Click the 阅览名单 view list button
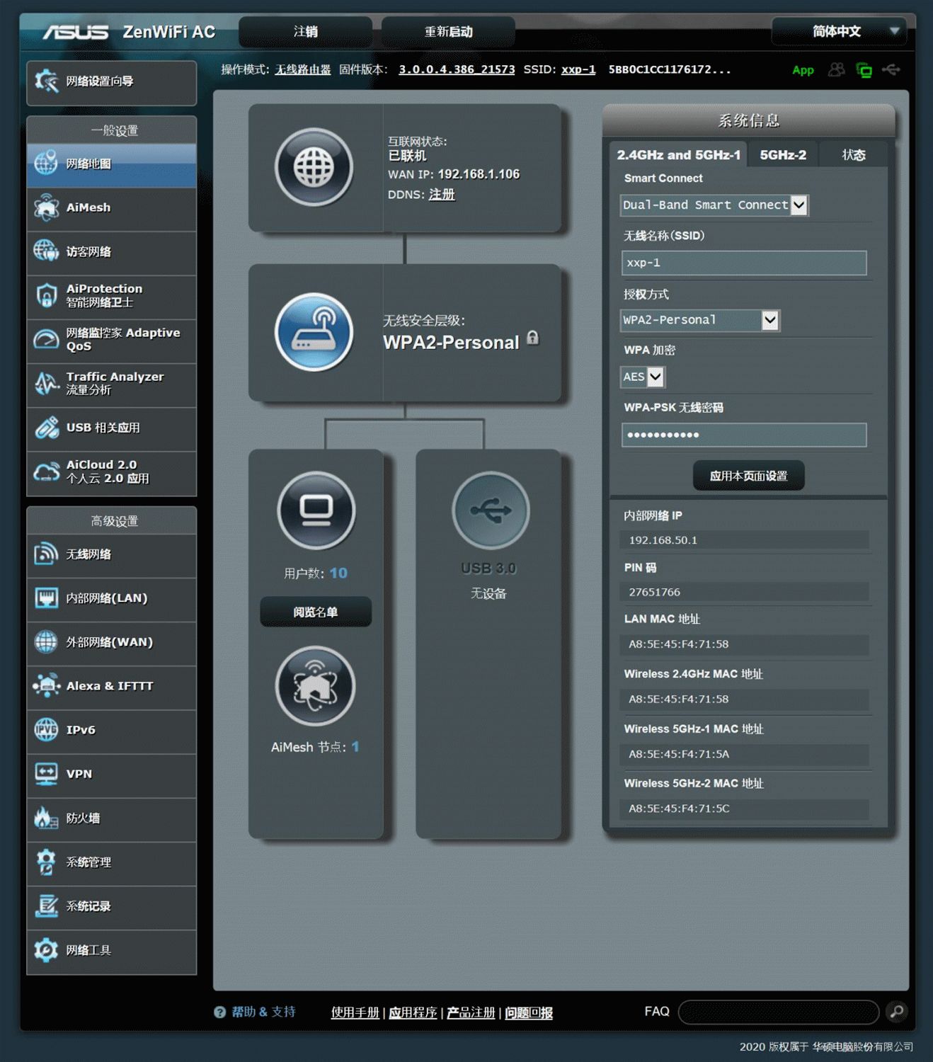Image resolution: width=933 pixels, height=1062 pixels. [x=316, y=612]
